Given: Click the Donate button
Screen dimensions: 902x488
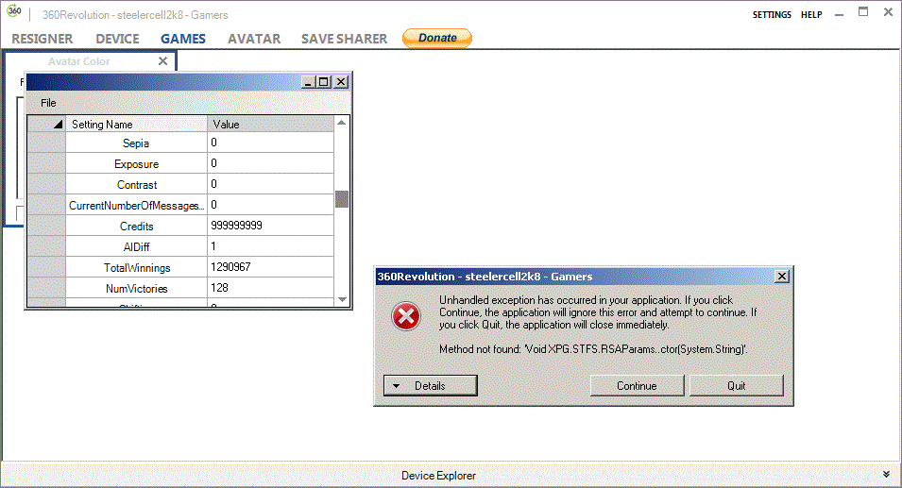Looking at the screenshot, I should pyautogui.click(x=437, y=38).
